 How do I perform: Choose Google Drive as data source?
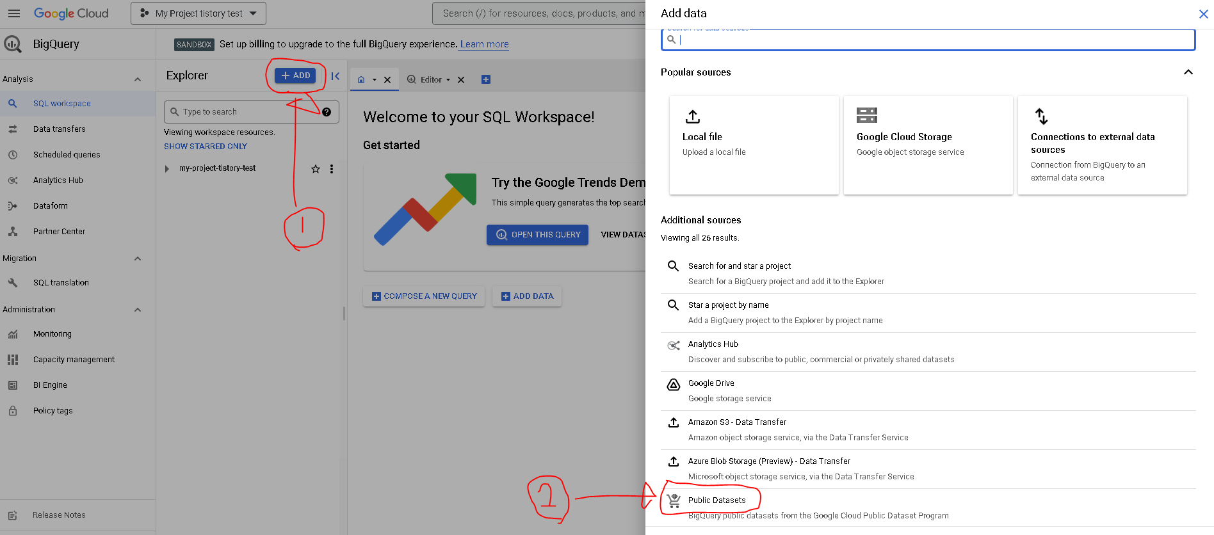[x=928, y=391]
